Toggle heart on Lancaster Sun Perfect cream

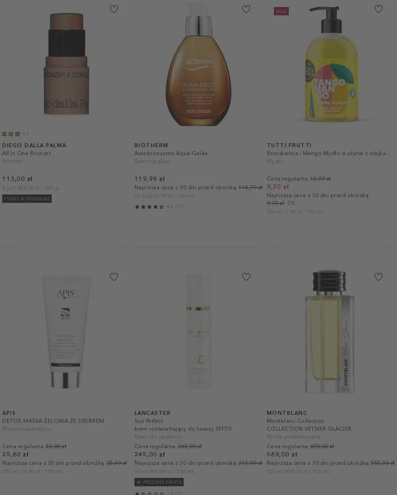click(246, 277)
